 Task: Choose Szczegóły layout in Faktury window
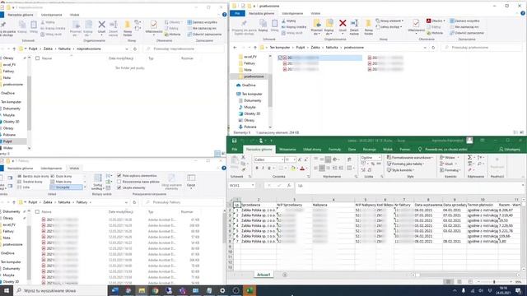point(66,187)
